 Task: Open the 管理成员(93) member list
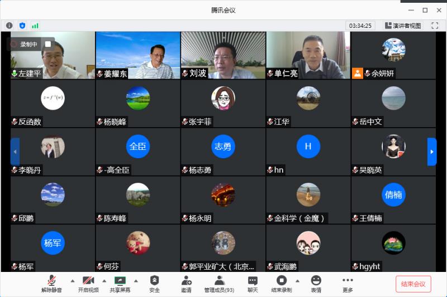(x=219, y=284)
